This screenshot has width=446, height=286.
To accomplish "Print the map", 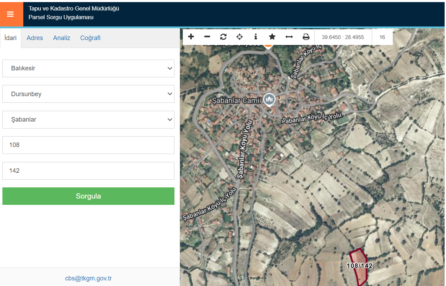I will point(306,37).
